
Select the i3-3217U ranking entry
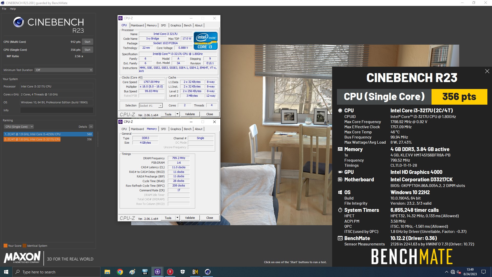[48, 139]
